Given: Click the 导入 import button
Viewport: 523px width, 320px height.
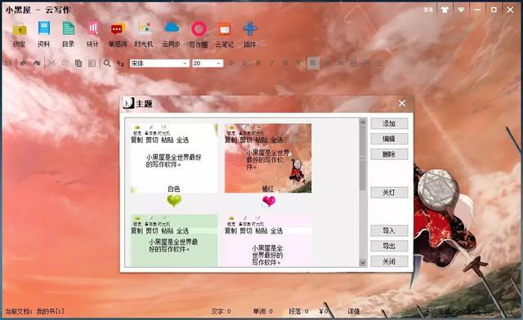Looking at the screenshot, I should (x=389, y=230).
